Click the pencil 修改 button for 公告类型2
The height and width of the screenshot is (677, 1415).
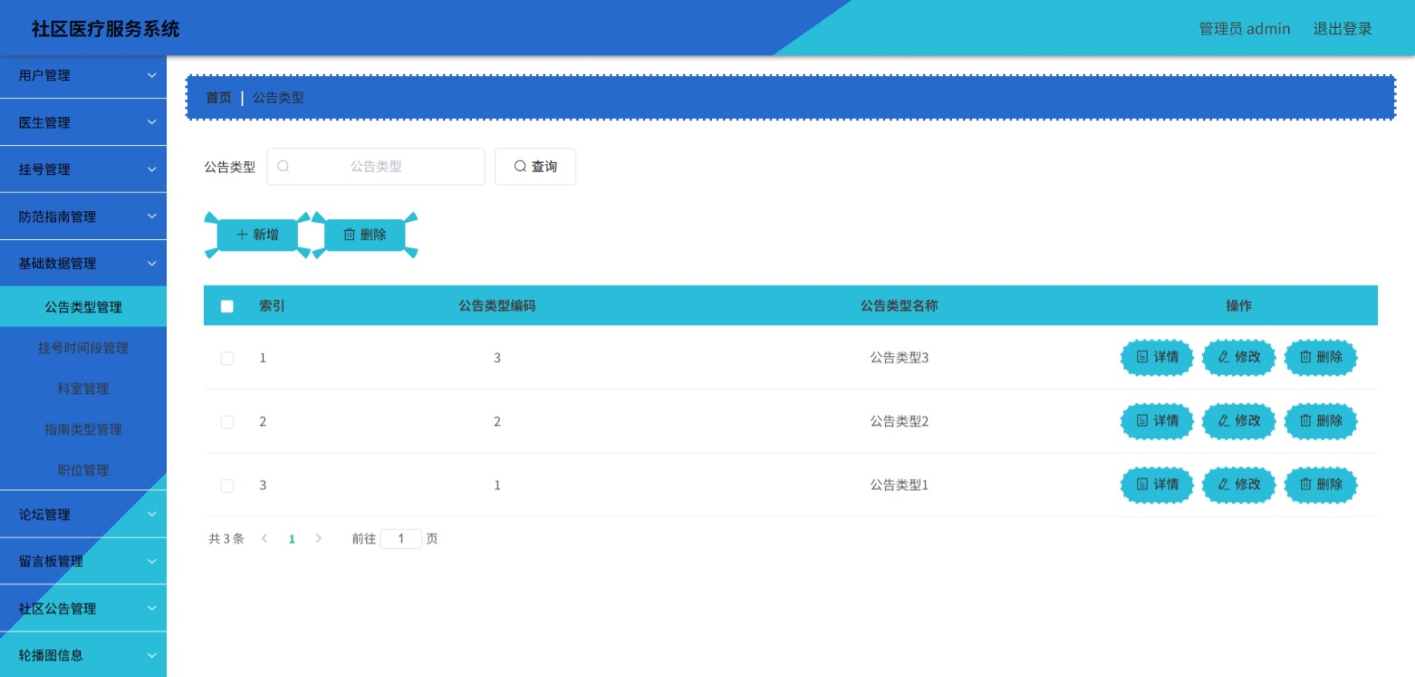[1238, 420]
